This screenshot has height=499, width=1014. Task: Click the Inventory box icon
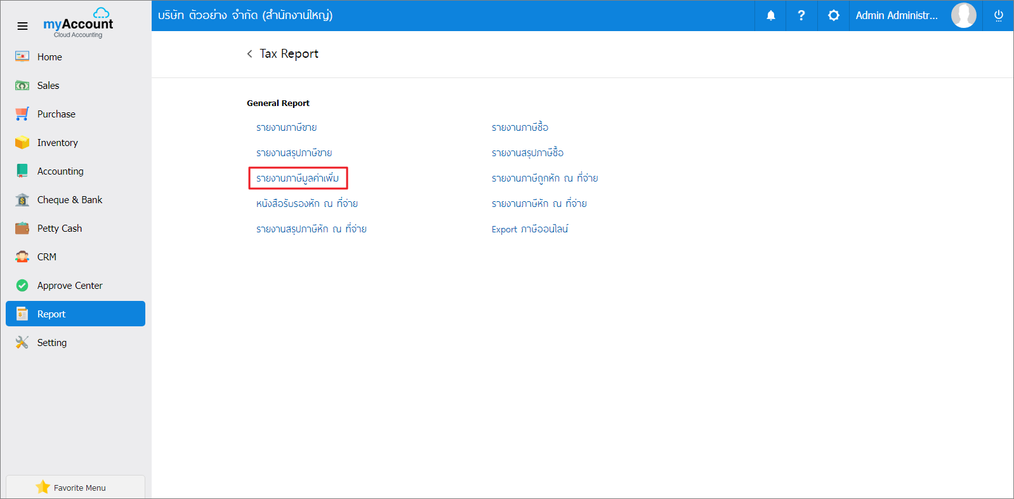tap(22, 142)
